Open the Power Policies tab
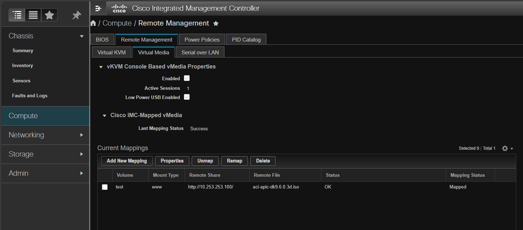The image size is (523, 230). [x=202, y=39]
